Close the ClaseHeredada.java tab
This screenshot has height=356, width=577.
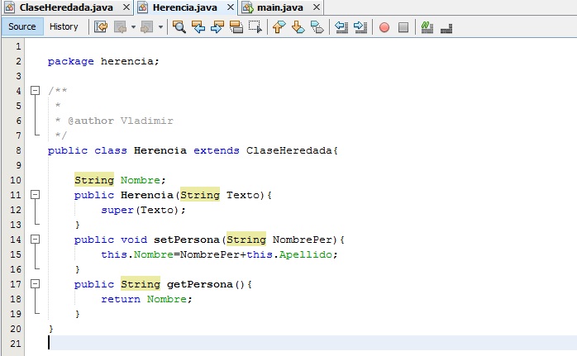(x=126, y=7)
